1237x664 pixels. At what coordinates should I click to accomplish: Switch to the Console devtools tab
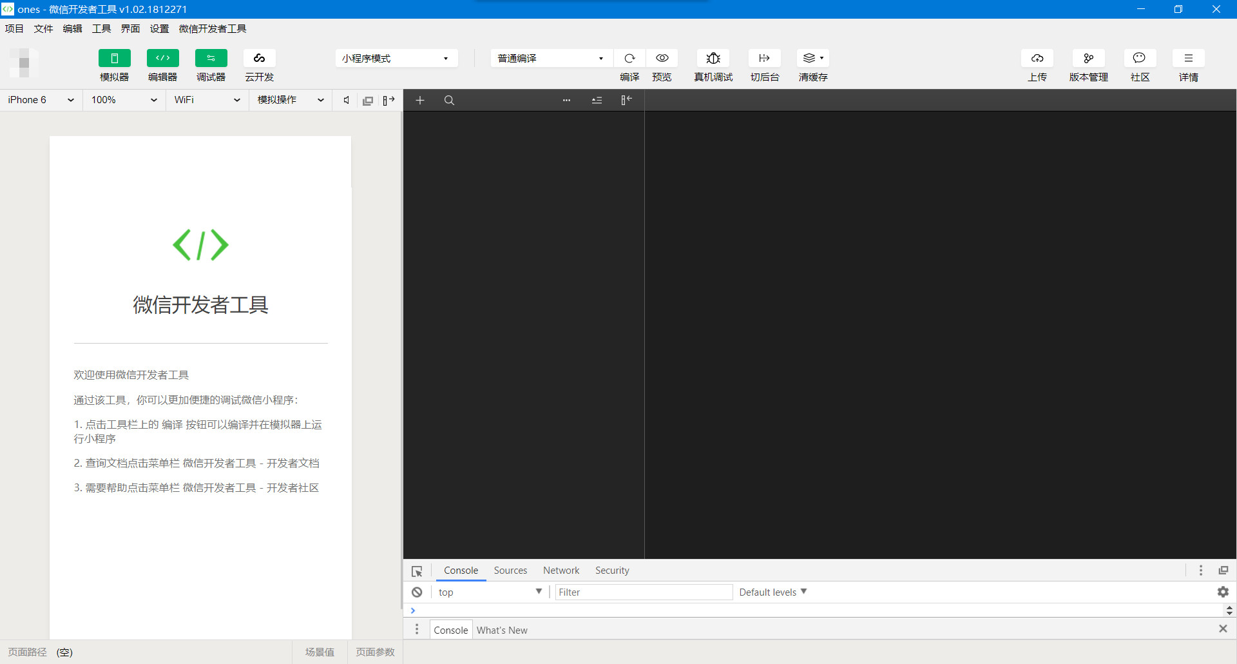tap(461, 571)
